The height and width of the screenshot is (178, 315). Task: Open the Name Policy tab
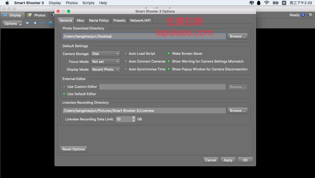pyautogui.click(x=99, y=20)
